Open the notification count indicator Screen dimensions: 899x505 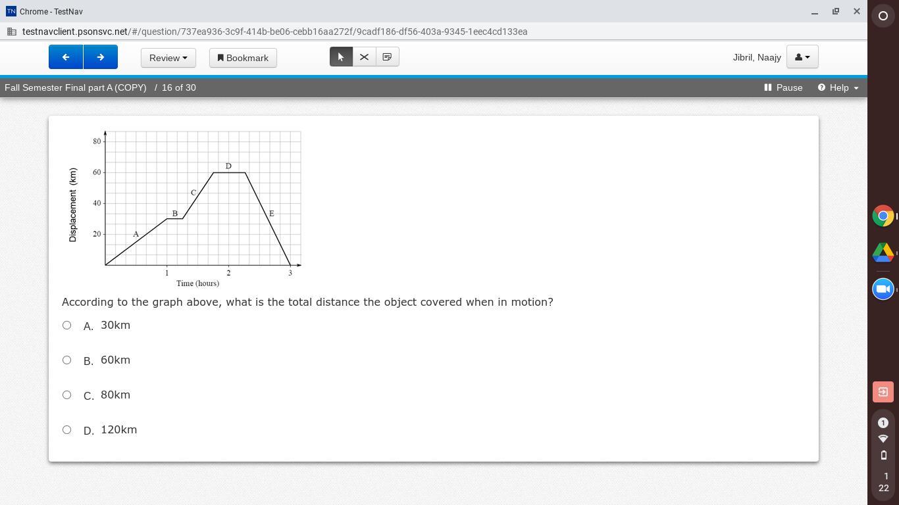(883, 423)
